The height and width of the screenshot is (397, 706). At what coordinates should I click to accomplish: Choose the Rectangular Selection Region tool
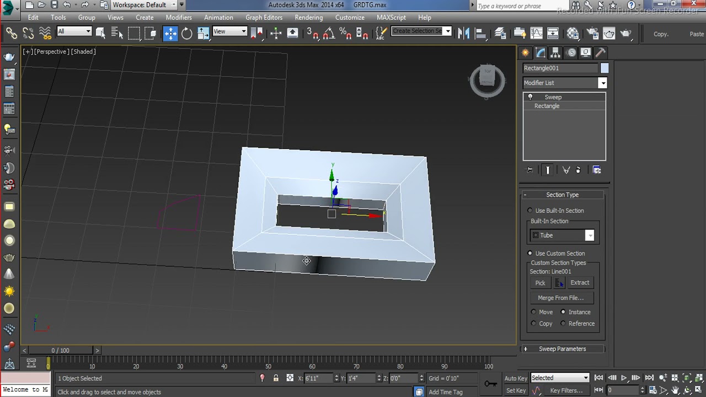click(x=134, y=33)
